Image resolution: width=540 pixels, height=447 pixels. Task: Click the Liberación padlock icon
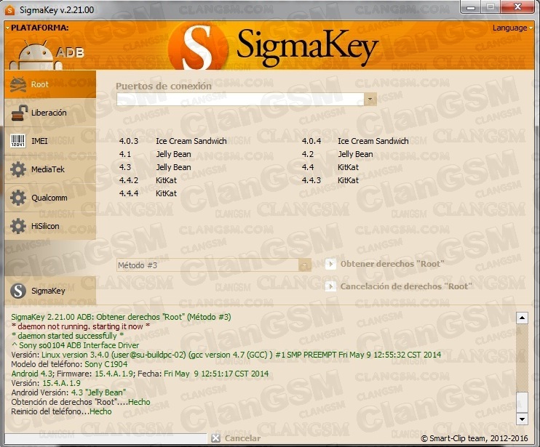click(19, 113)
